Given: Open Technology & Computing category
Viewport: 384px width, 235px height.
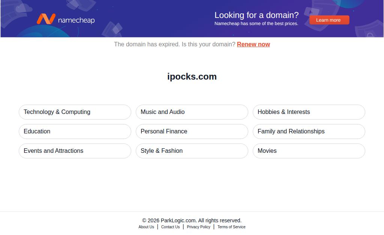Looking at the screenshot, I should [75, 112].
